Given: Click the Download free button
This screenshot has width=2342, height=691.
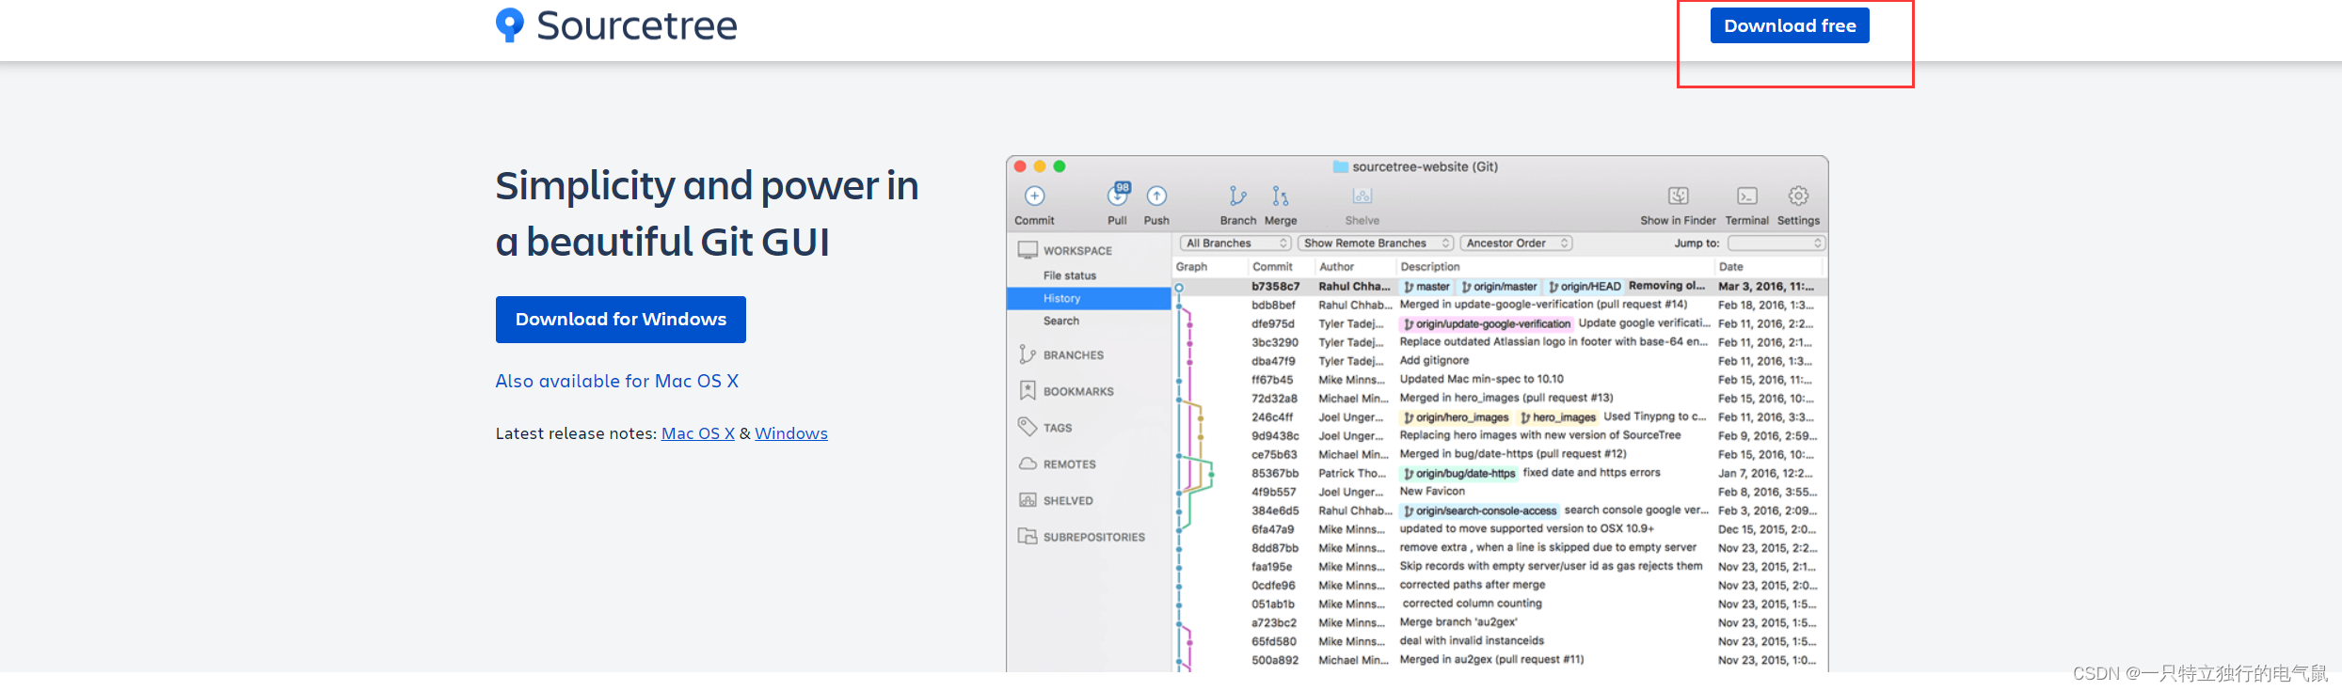Looking at the screenshot, I should pyautogui.click(x=1790, y=25).
